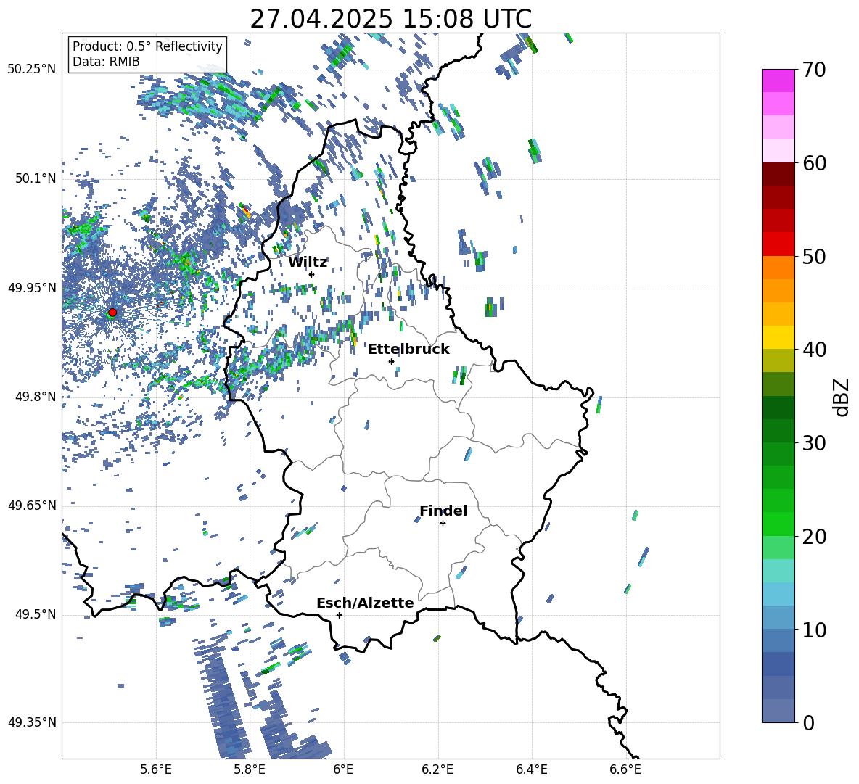This screenshot has width=859, height=784.
Task: Click the 0 value on colorbar
Action: (808, 722)
